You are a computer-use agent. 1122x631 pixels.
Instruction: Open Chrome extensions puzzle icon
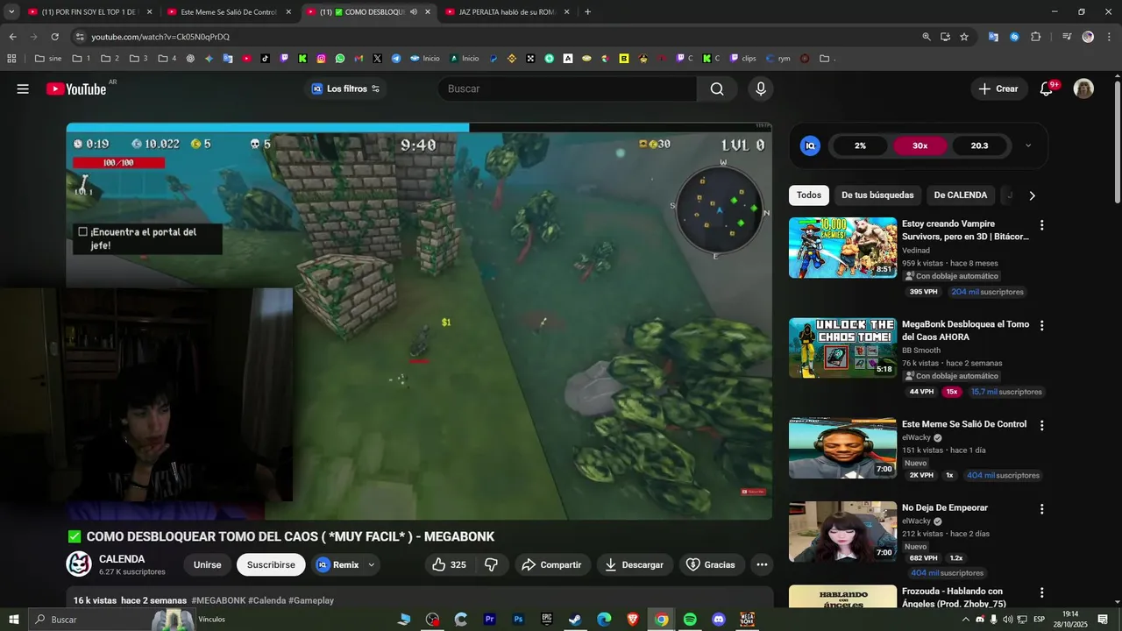coord(1036,37)
